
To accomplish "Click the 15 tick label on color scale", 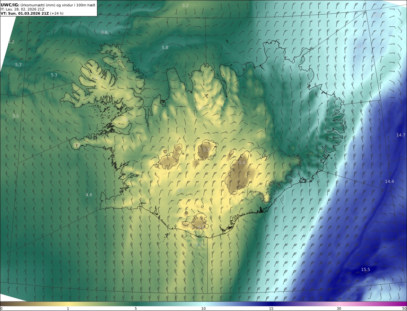I will [x=271, y=308].
